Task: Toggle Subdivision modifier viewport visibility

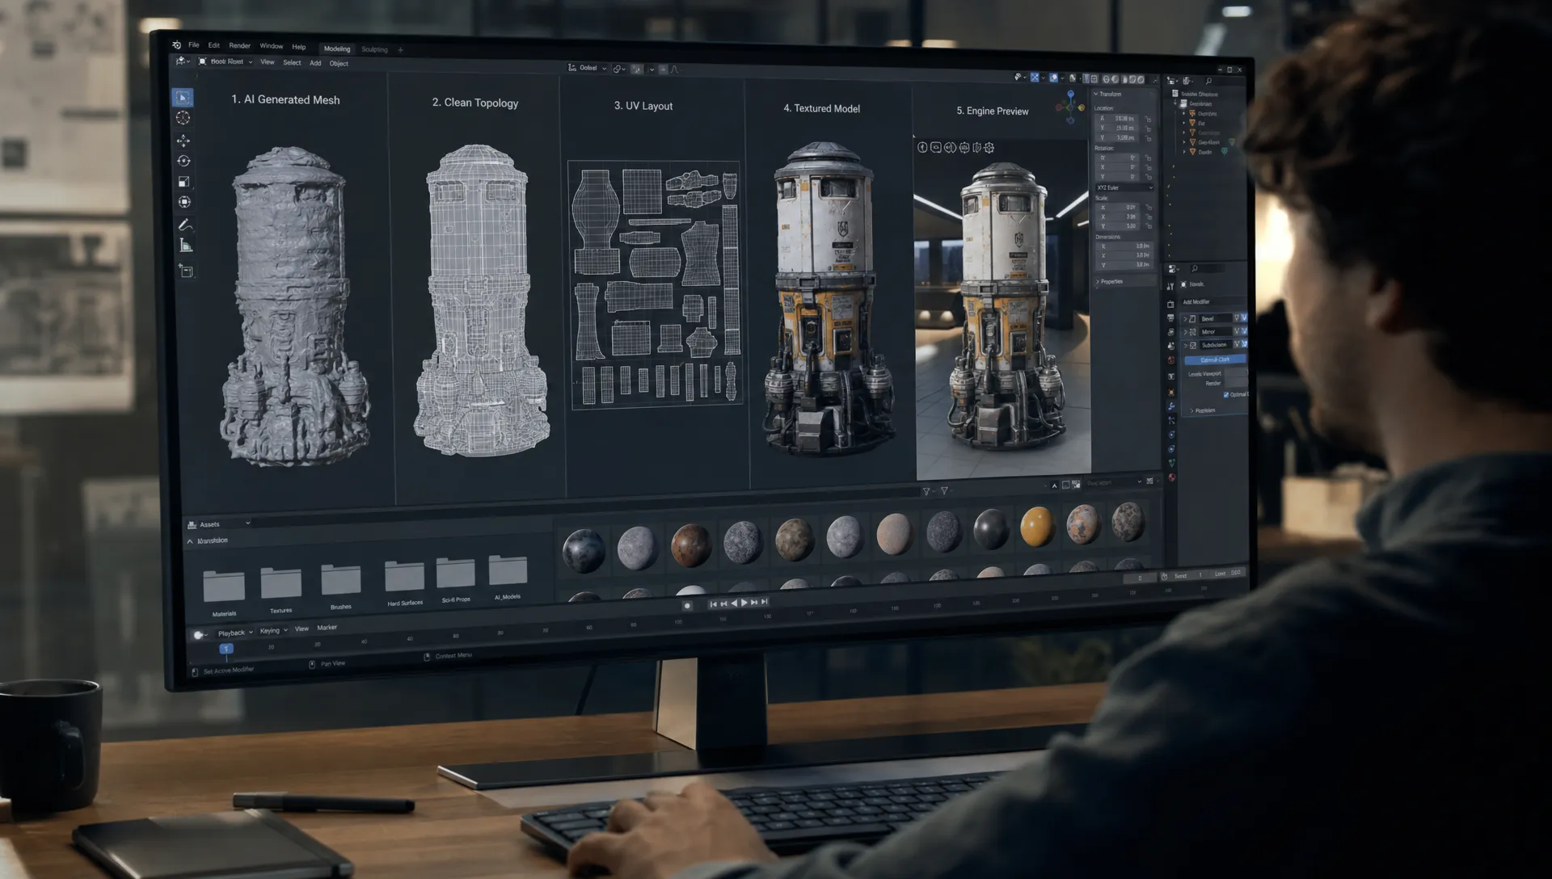Action: 1244,345
